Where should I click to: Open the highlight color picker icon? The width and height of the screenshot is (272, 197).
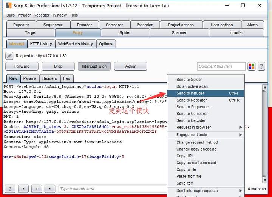(x=251, y=66)
